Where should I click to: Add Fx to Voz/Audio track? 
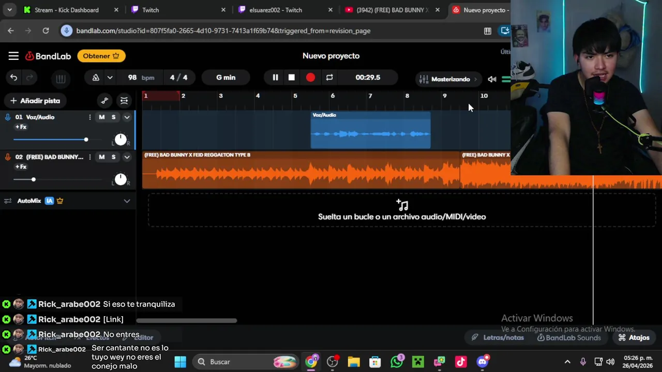21,127
